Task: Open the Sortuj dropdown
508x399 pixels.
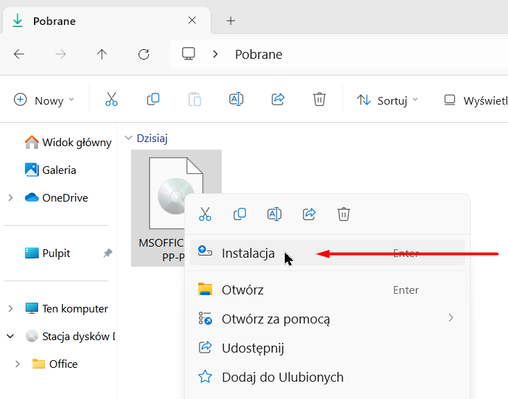Action: 387,100
